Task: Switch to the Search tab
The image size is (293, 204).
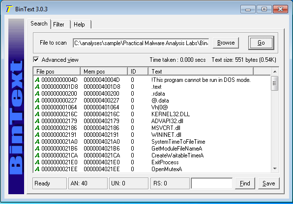Action: coord(39,24)
